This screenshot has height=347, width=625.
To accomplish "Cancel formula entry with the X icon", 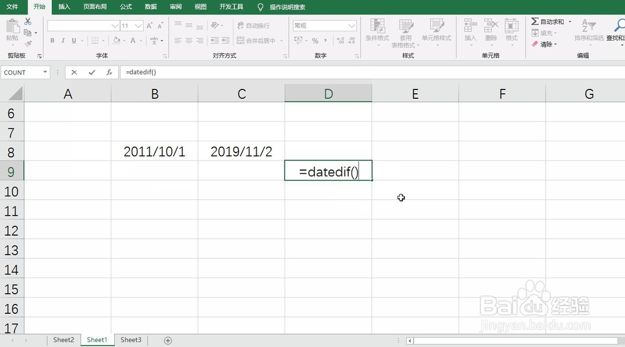I will click(x=74, y=72).
